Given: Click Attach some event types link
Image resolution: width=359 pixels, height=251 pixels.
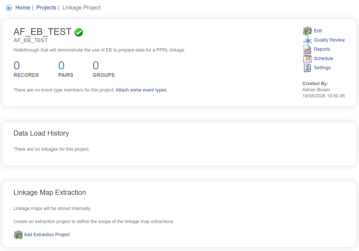Looking at the screenshot, I should click(x=141, y=90).
